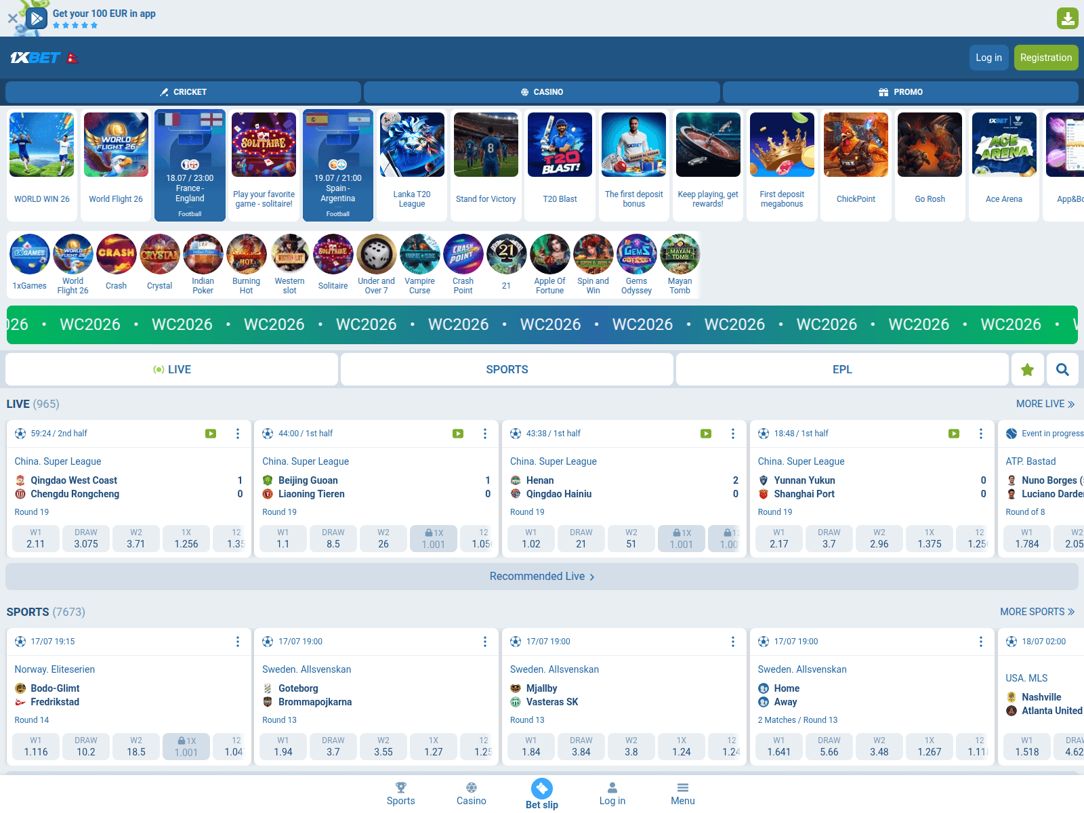Open search with the magnifier icon

tap(1063, 369)
